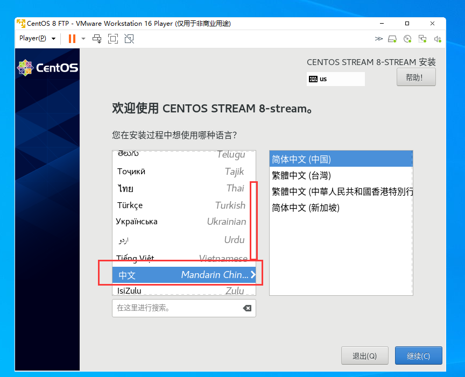Select Thai (ไทย) language
The height and width of the screenshot is (377, 465).
(184, 188)
